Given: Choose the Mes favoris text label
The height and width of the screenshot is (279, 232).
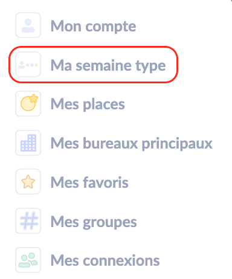Looking at the screenshot, I should click(x=89, y=182).
